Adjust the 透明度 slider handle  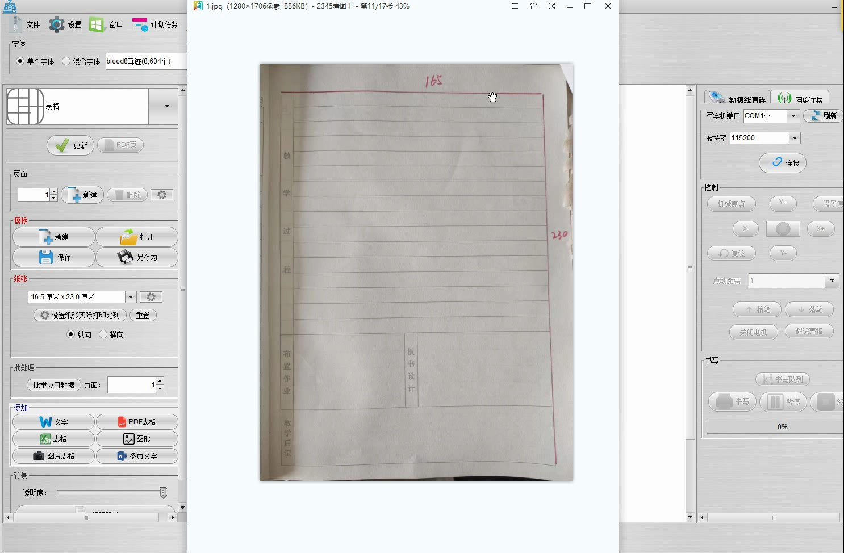(x=163, y=493)
